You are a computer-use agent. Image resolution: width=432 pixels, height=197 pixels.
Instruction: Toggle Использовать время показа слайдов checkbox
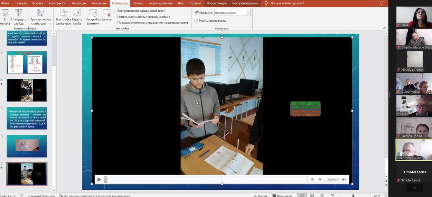[x=115, y=17]
